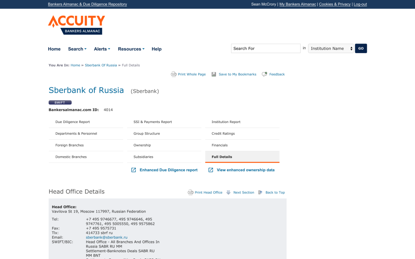Open the Search dropdown menu

pos(77,49)
